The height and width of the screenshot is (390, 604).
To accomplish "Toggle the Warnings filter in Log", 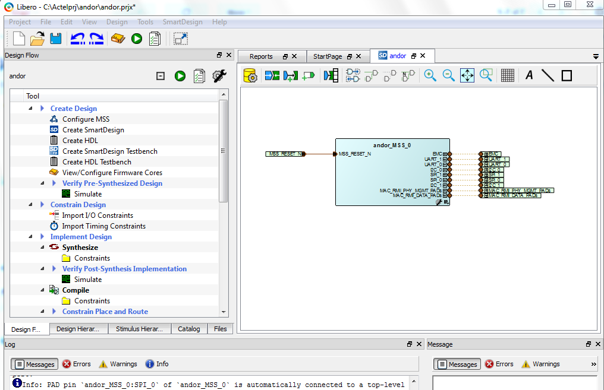I will (118, 364).
